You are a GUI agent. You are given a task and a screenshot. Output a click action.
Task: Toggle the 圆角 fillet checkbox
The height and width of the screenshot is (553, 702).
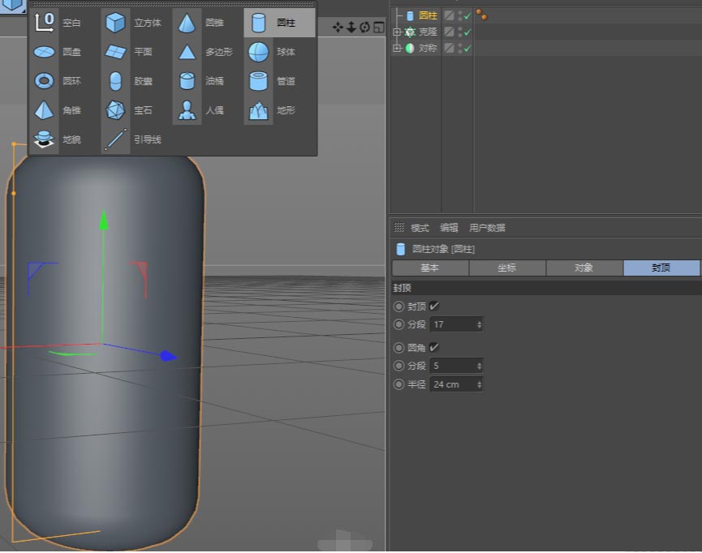435,348
